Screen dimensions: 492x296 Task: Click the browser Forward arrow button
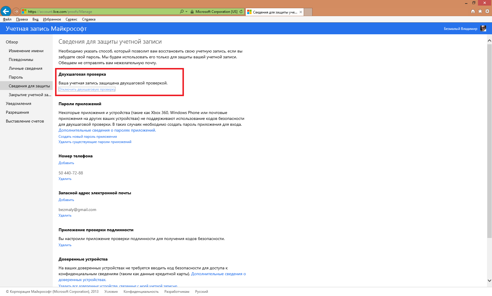(16, 12)
